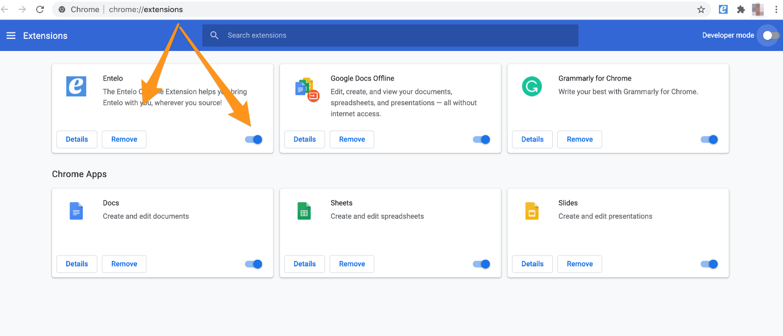The height and width of the screenshot is (336, 783).
Task: Remove the Docs app
Action: [124, 264]
